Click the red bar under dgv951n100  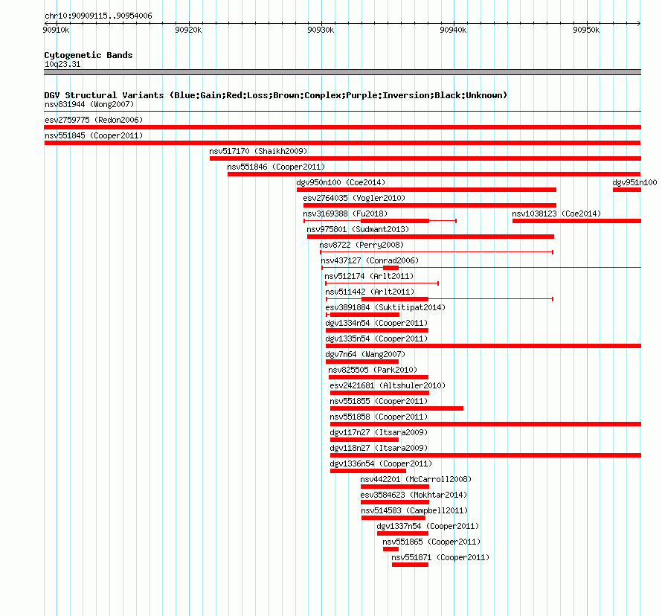(627, 190)
